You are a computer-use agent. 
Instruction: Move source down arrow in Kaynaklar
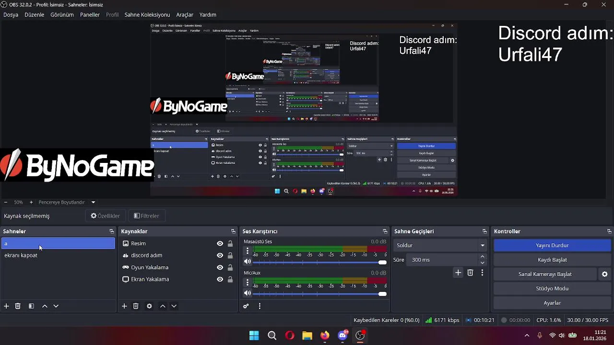click(x=174, y=306)
